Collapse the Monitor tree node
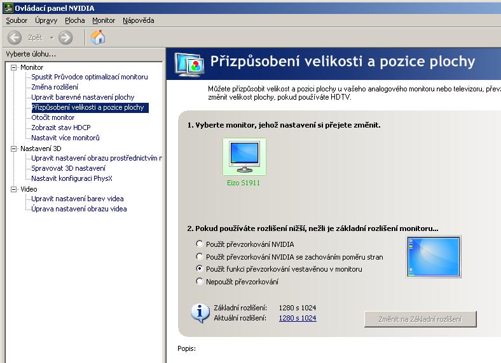The width and height of the screenshot is (501, 363). (x=14, y=67)
